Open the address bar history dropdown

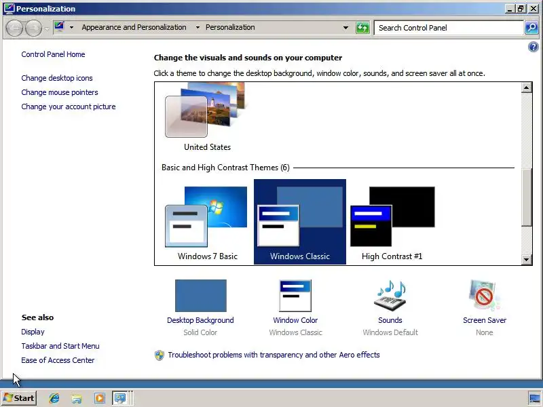(x=345, y=28)
